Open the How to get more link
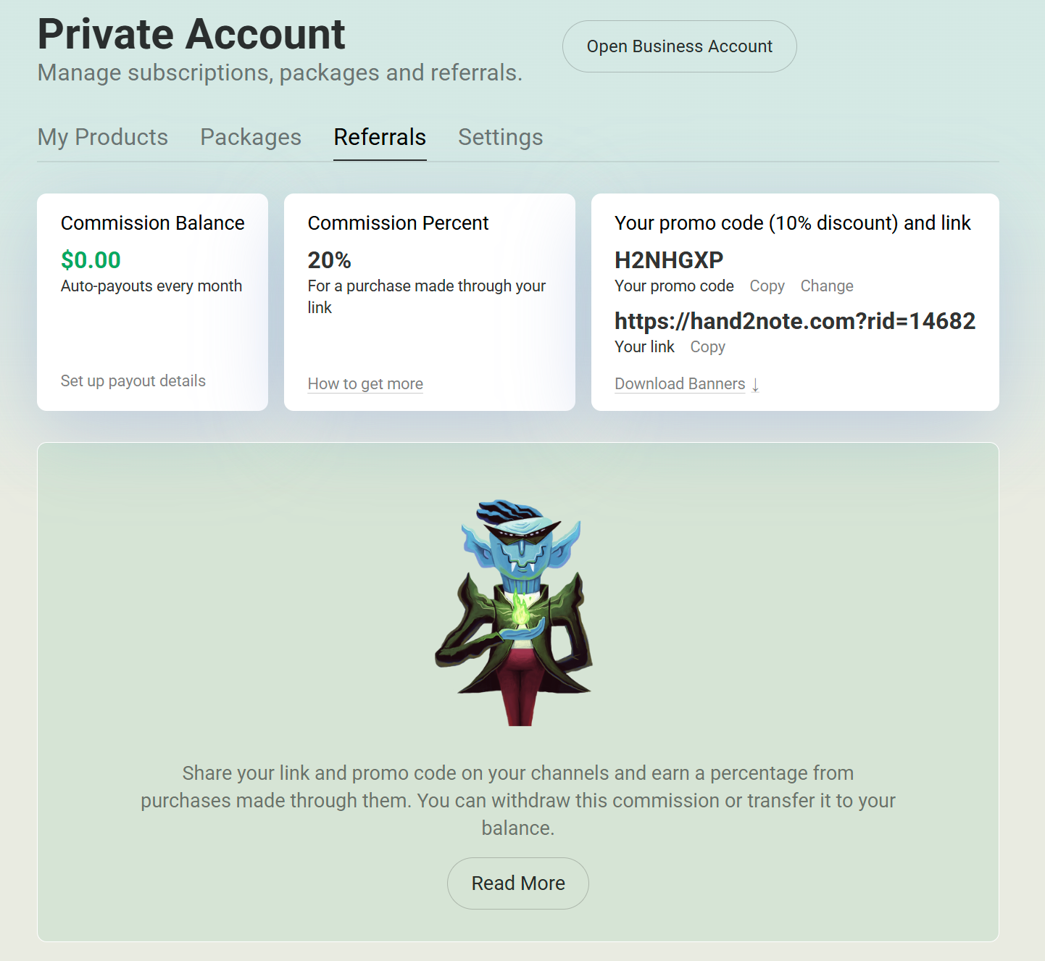Screen dimensions: 1045x961 pyautogui.click(x=365, y=383)
